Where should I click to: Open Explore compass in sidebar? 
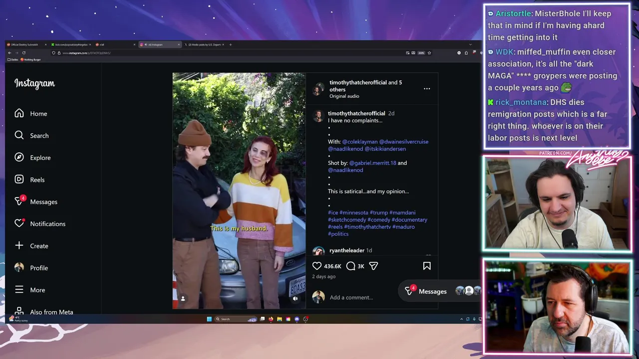pyautogui.click(x=19, y=157)
